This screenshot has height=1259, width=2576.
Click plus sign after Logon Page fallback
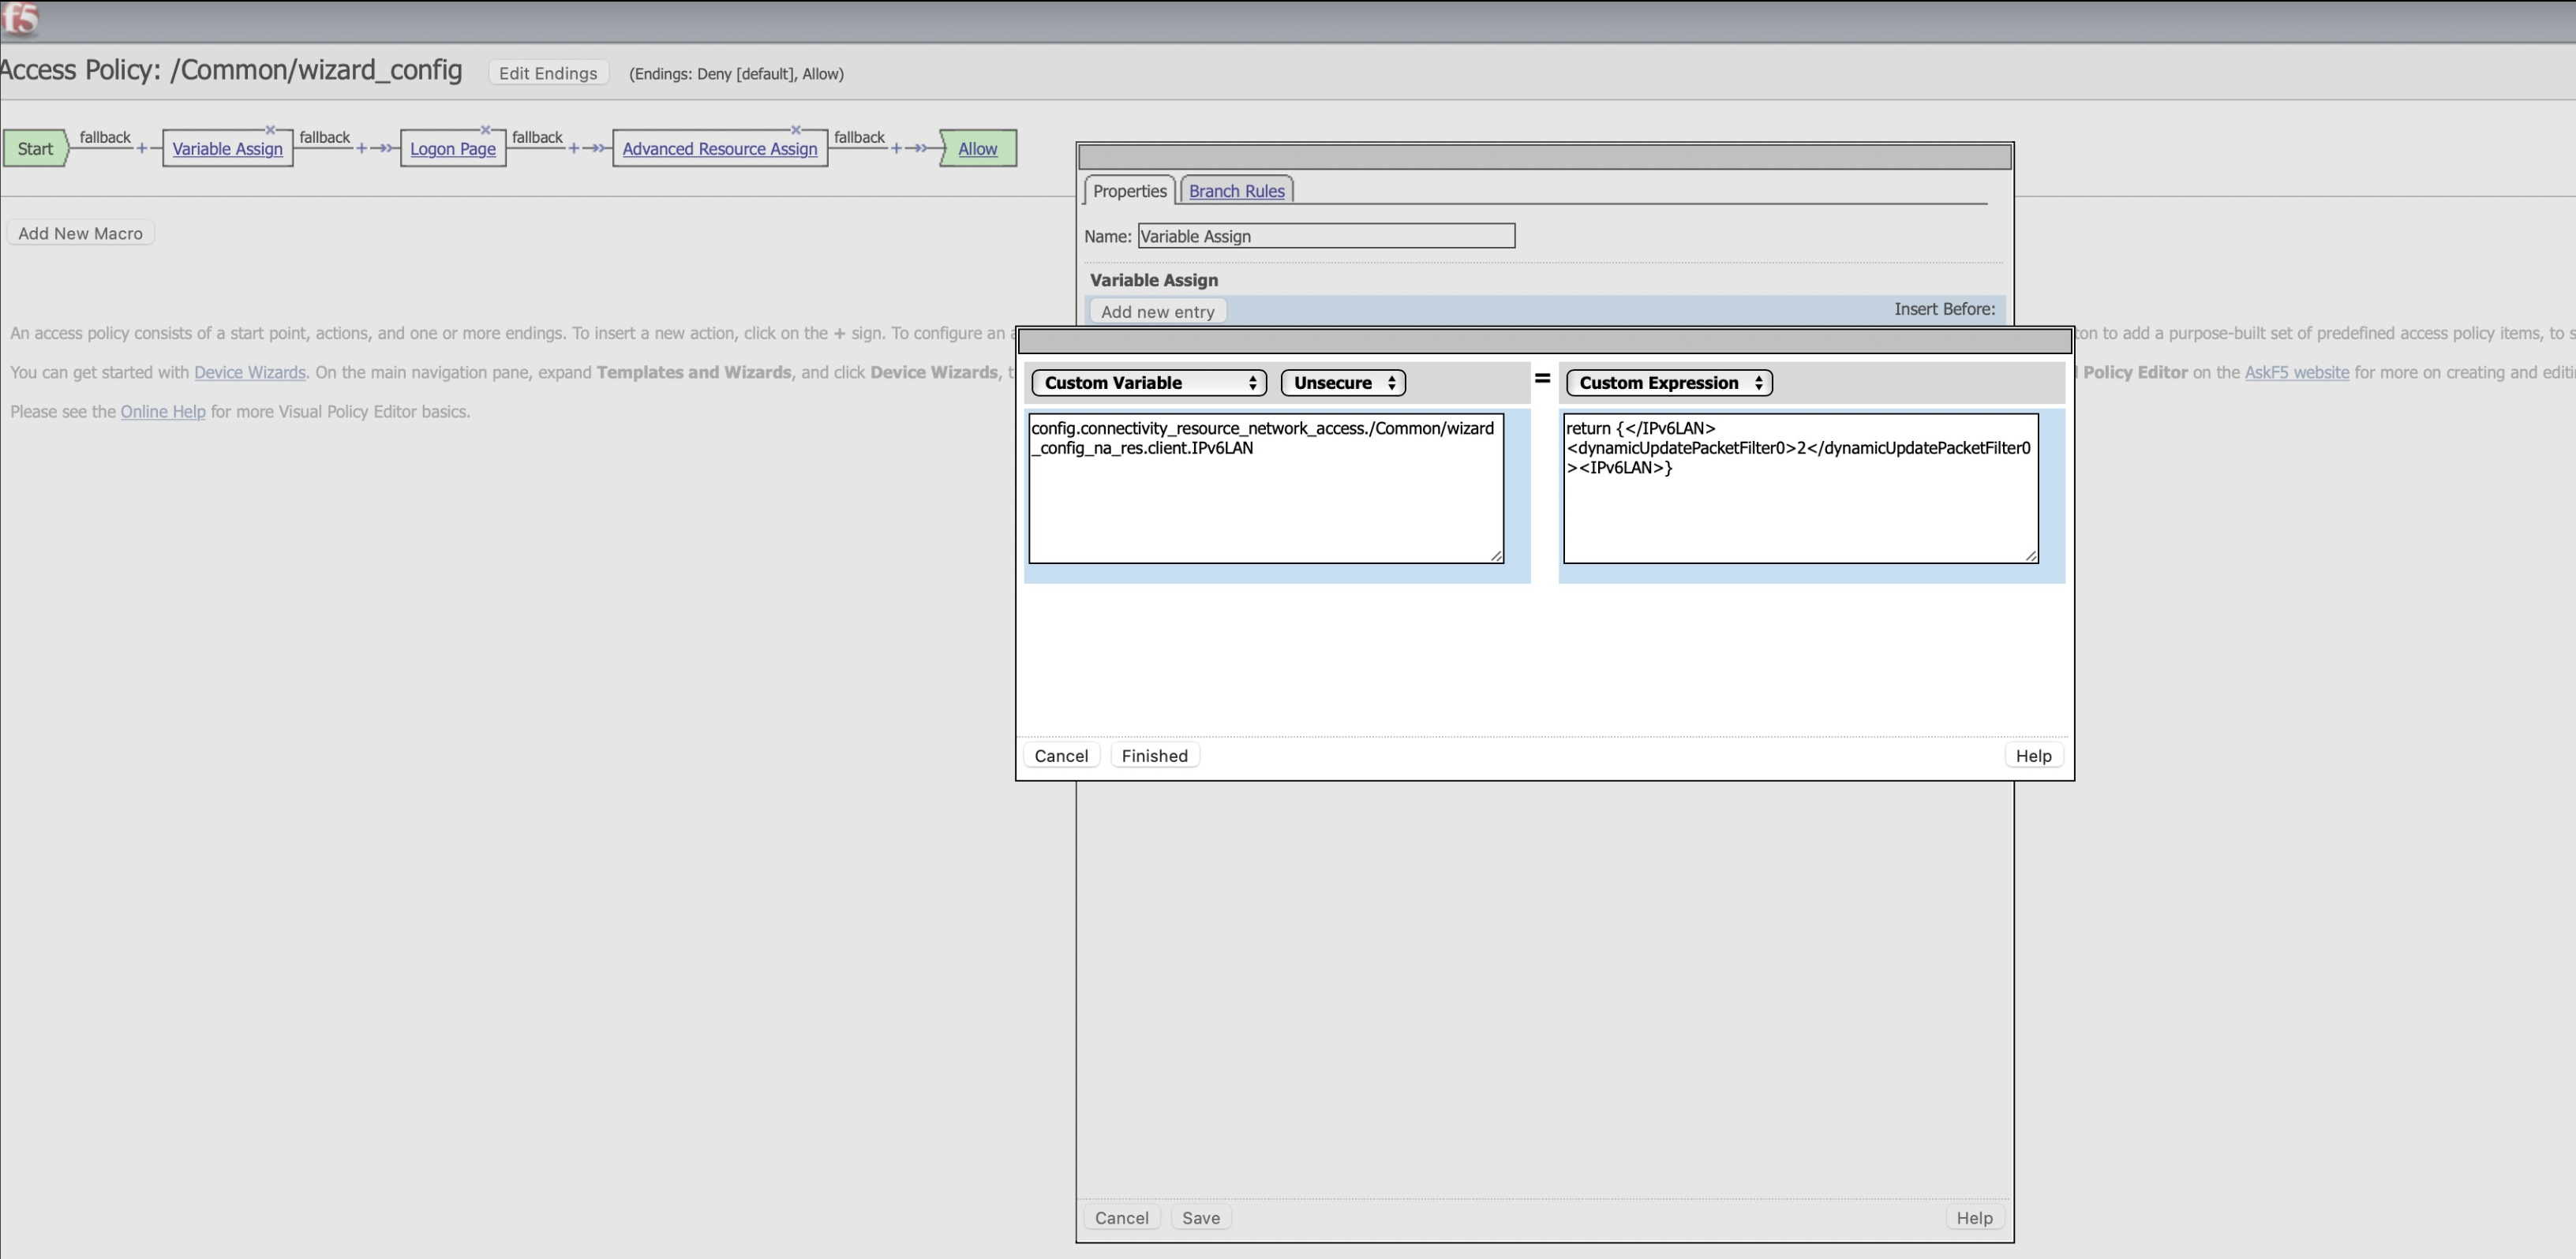click(574, 149)
